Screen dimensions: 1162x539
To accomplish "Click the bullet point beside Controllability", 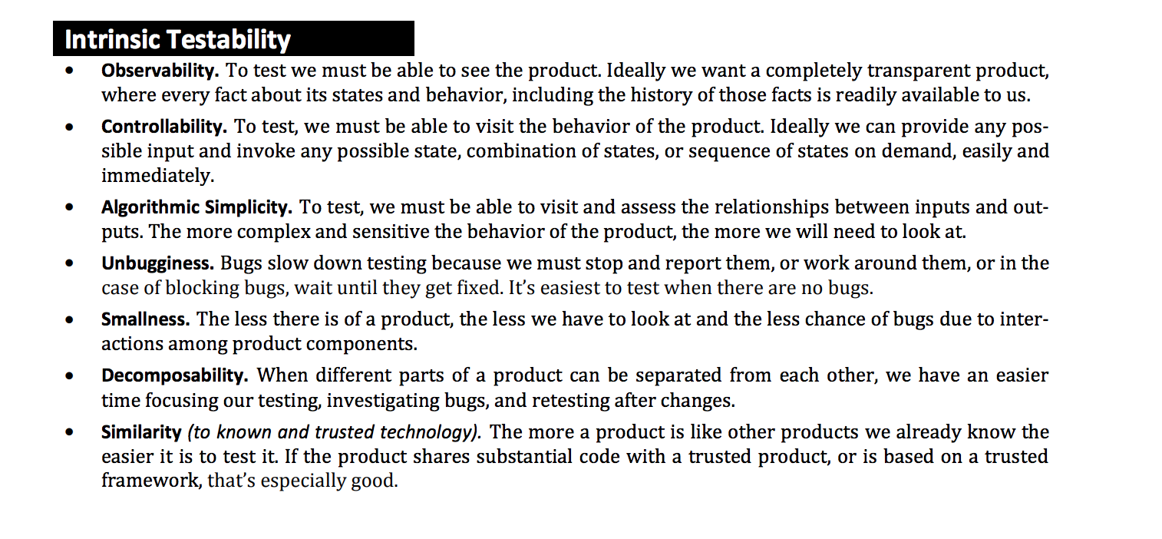I will [x=70, y=127].
